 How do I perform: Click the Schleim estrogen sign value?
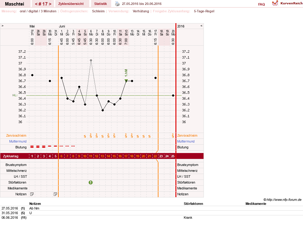point(98,11)
